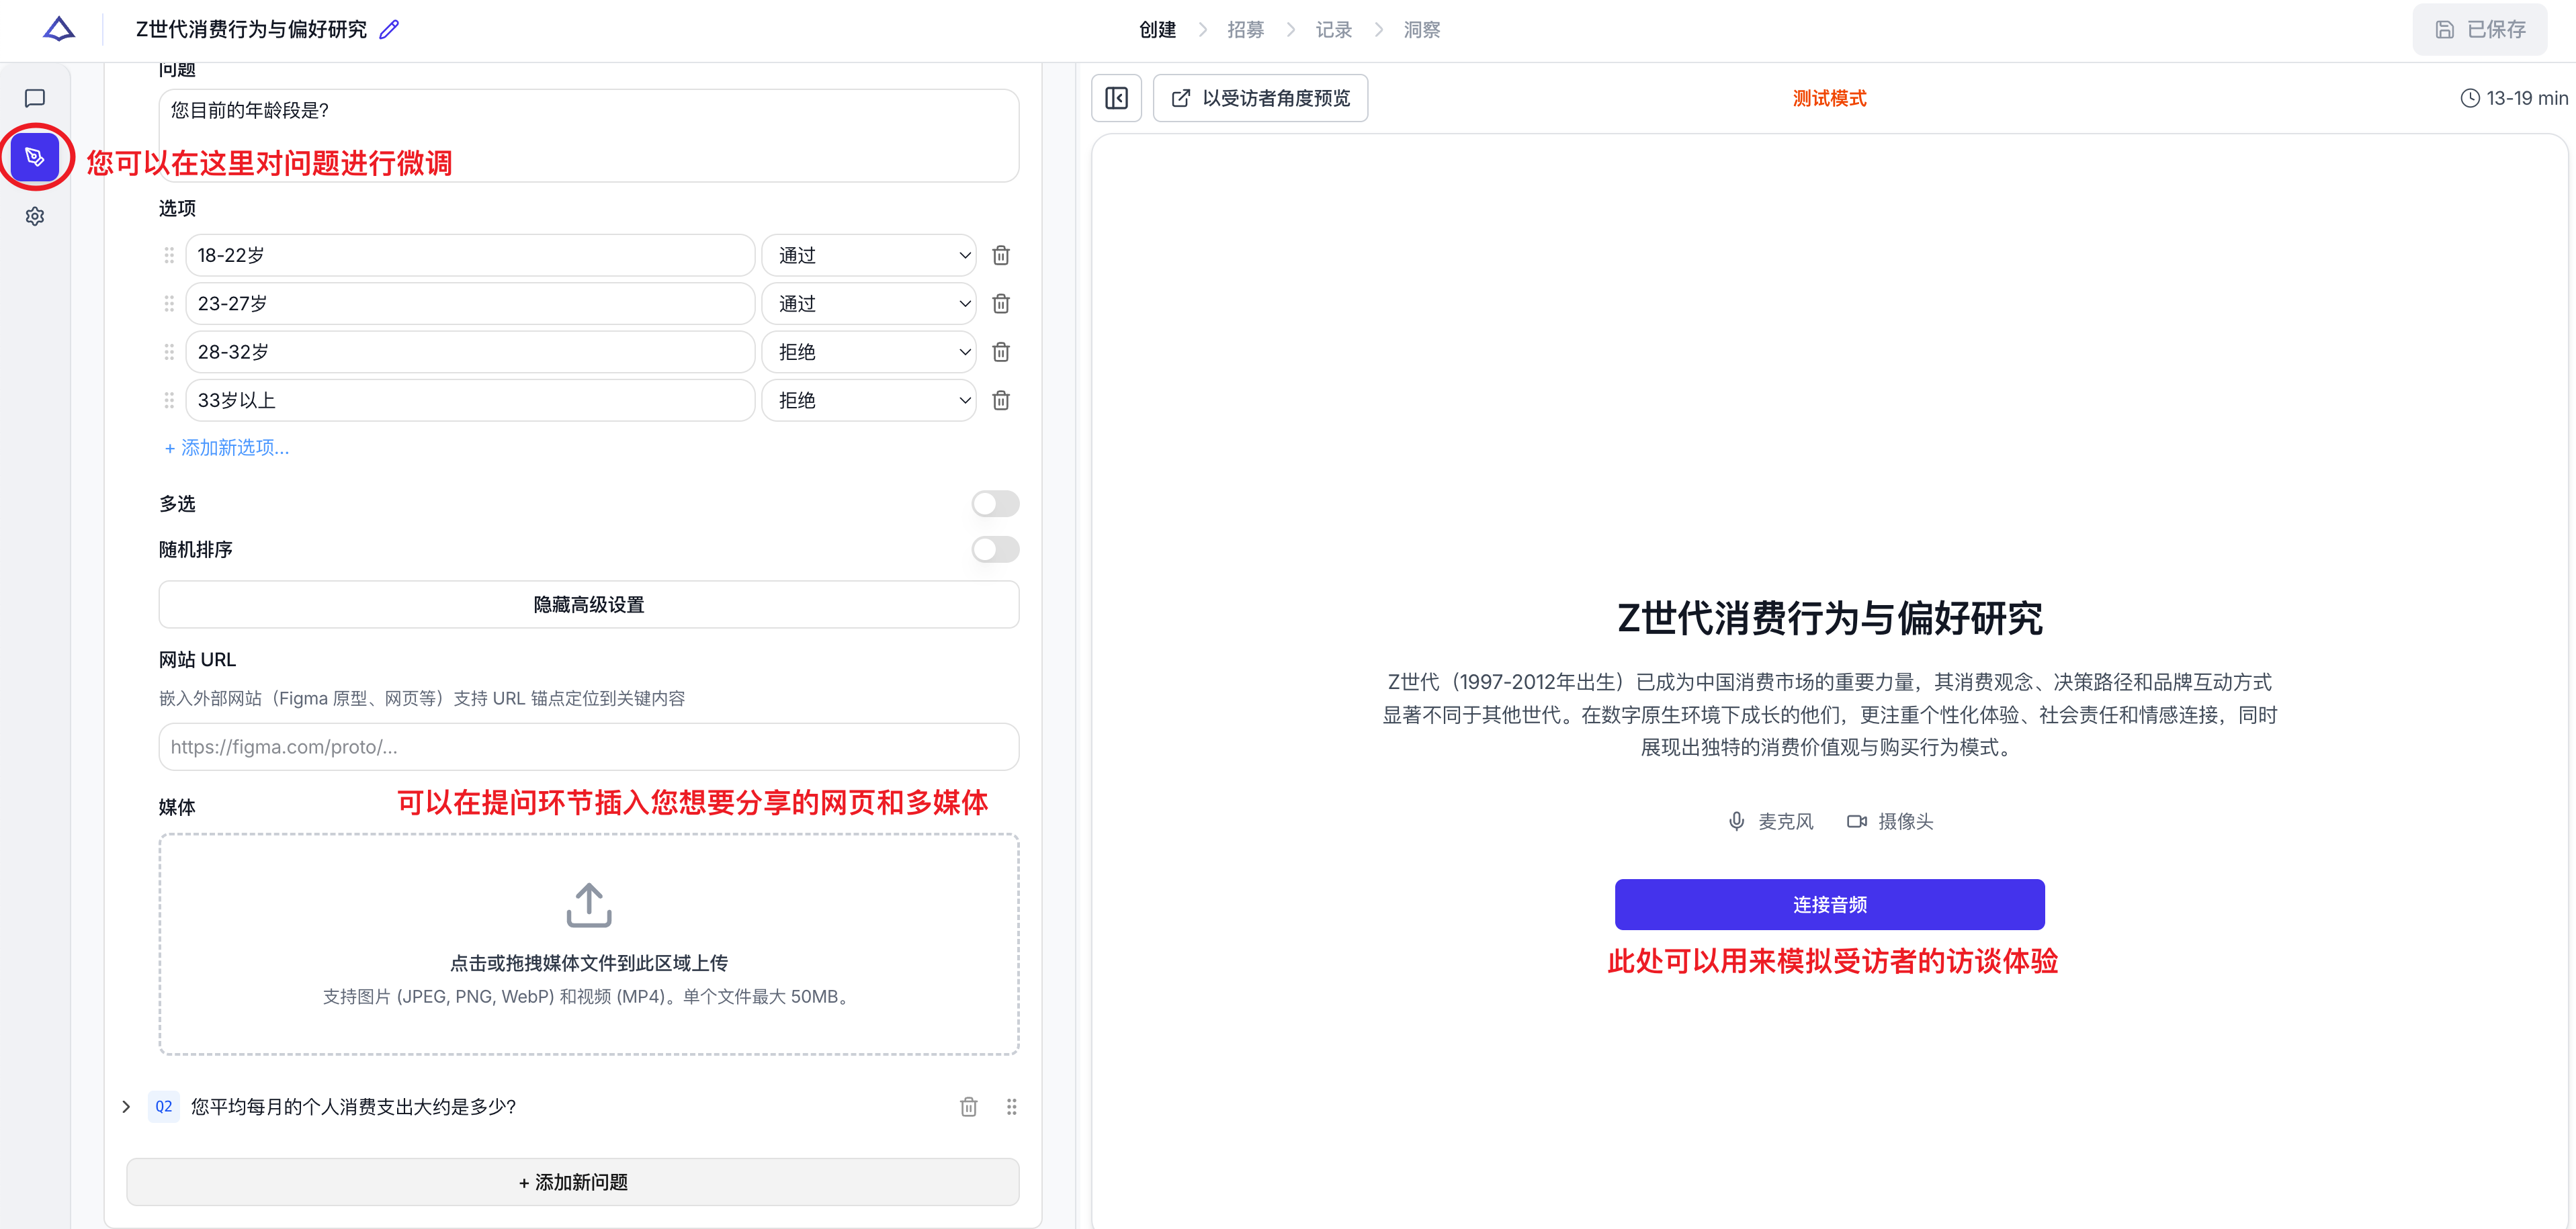Viewport: 2576px width, 1229px height.
Task: Click the 以受访者角度预览 button
Action: tap(1260, 98)
